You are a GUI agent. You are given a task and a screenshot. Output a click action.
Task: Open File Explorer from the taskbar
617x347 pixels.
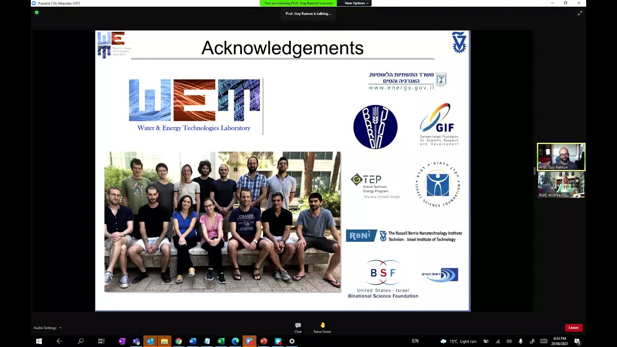pyautogui.click(x=164, y=341)
